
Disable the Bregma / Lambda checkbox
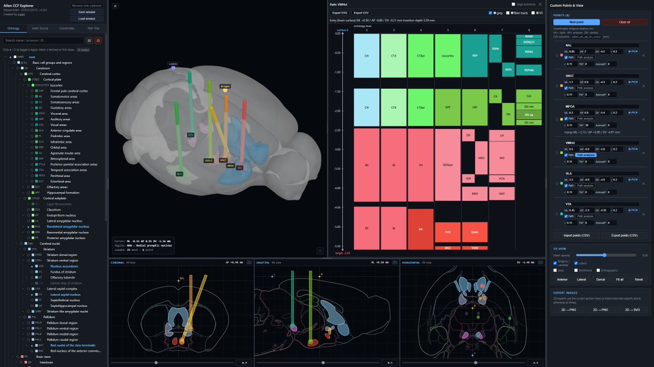pos(555,264)
